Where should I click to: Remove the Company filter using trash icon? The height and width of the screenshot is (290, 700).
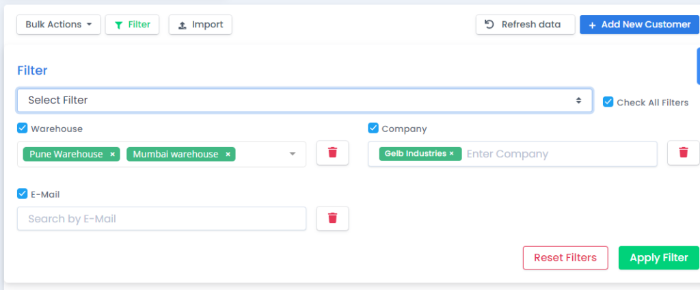pos(684,153)
